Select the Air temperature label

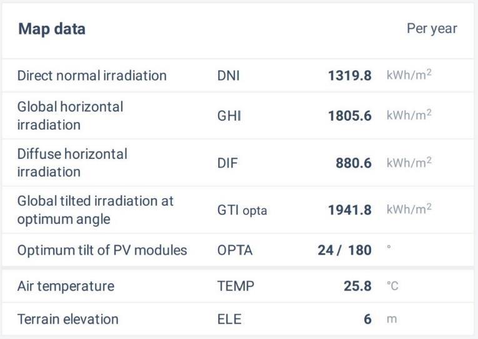pyautogui.click(x=66, y=286)
